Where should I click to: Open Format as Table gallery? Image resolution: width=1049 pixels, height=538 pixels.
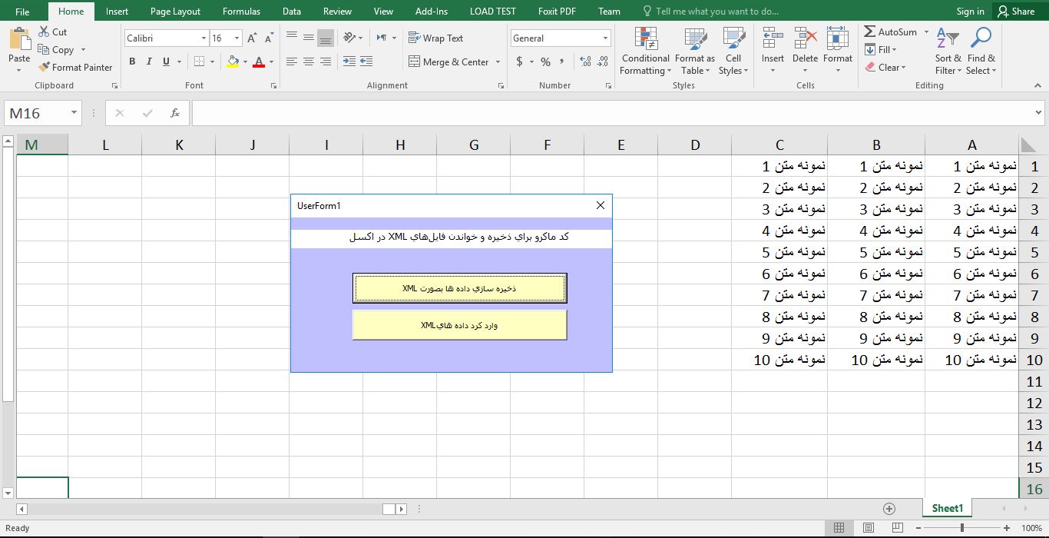pyautogui.click(x=695, y=51)
